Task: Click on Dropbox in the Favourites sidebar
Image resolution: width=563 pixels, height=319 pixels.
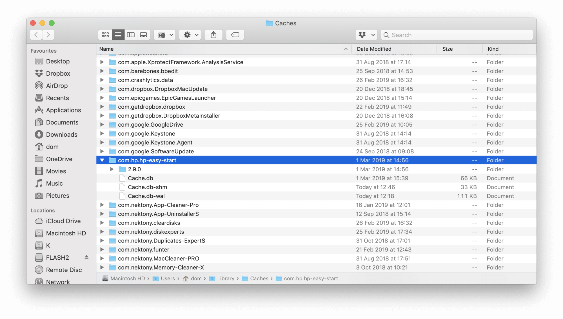Action: click(x=58, y=73)
